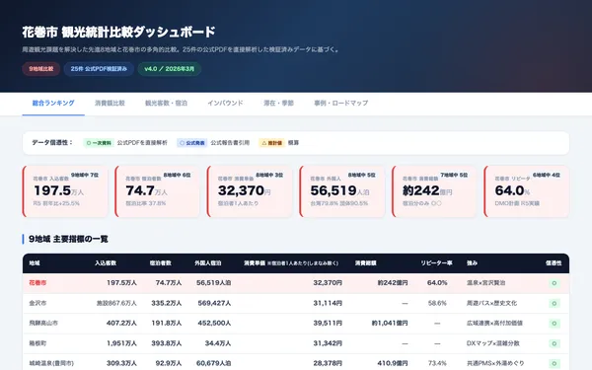
Task: Click the 39,511円 cell
Action: click(328, 324)
